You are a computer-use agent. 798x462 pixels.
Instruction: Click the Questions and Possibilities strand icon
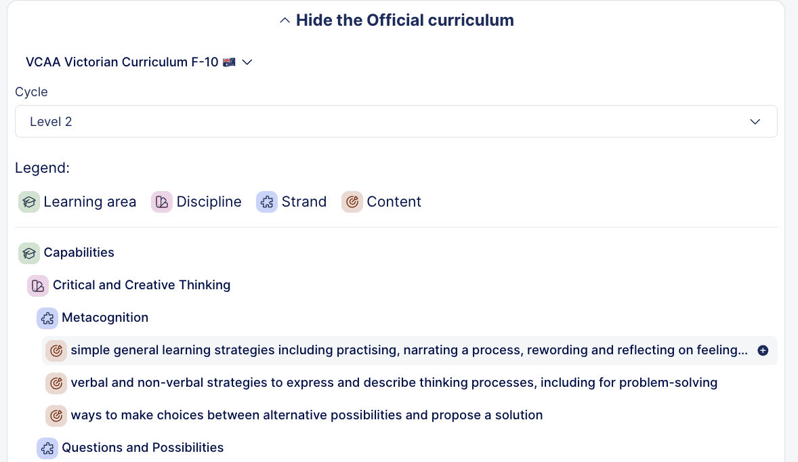click(47, 448)
